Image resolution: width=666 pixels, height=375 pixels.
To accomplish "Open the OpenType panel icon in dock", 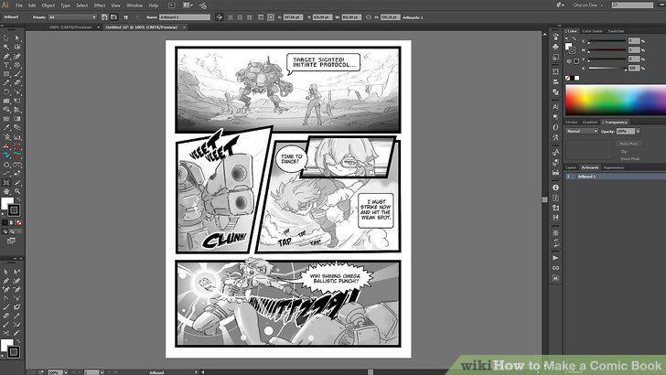I will pos(555,127).
